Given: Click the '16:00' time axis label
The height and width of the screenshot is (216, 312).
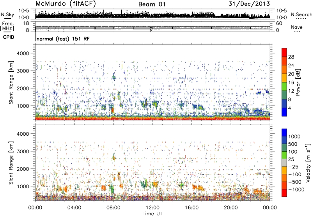Looking at the screenshot, I should pyautogui.click(x=191, y=208).
